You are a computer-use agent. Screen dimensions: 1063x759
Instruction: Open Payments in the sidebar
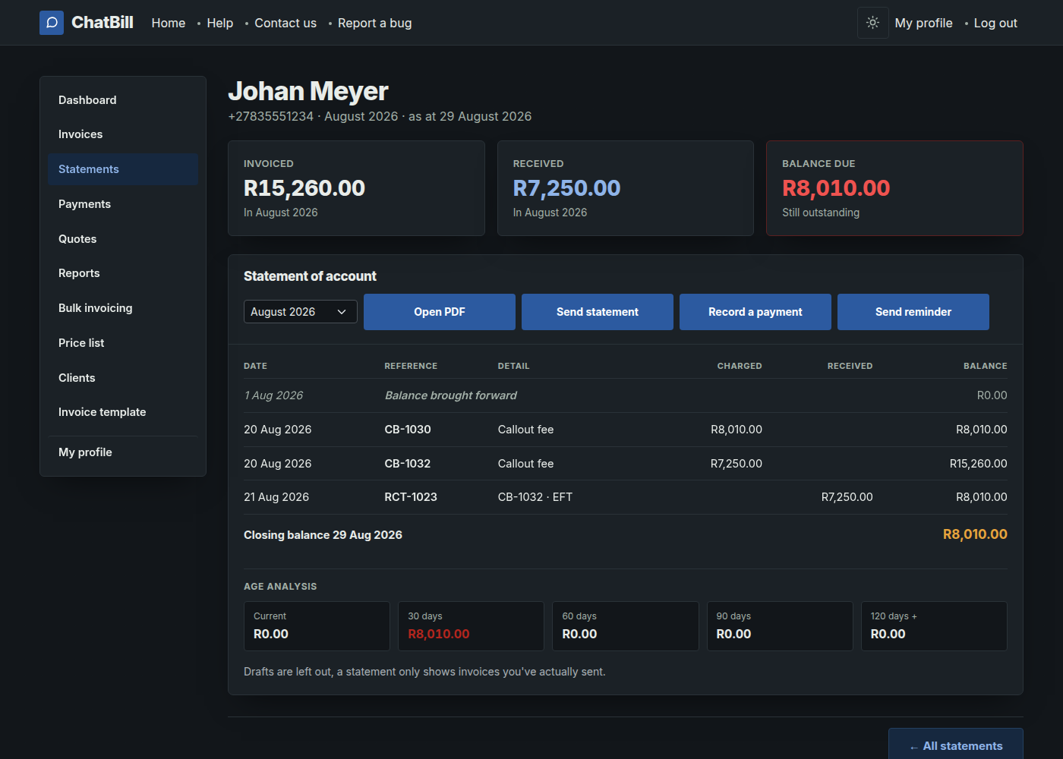point(123,204)
